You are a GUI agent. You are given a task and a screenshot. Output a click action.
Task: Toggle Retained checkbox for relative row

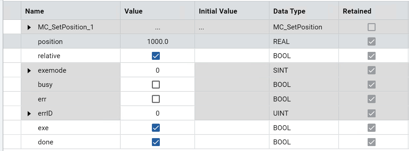372,56
